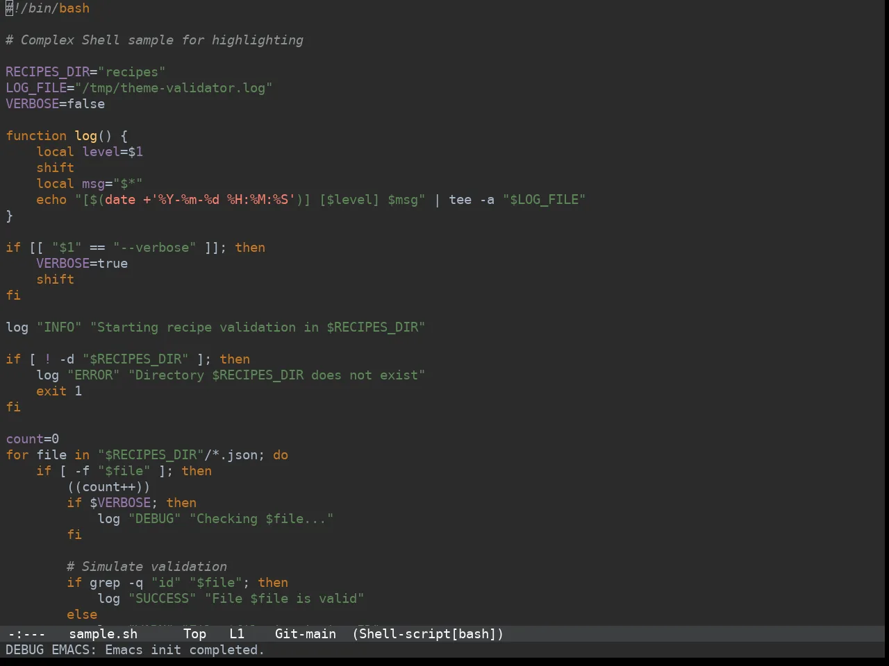Click the 'if $VERBOSE; then' line
889x666 pixels.
(x=132, y=503)
